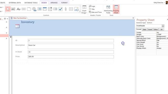Select the Event tab in Property Sheet
168x94 pixels.
pyautogui.click(x=150, y=30)
